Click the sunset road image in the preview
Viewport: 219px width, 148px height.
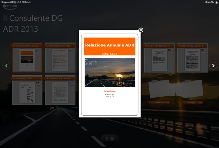pyautogui.click(x=110, y=73)
